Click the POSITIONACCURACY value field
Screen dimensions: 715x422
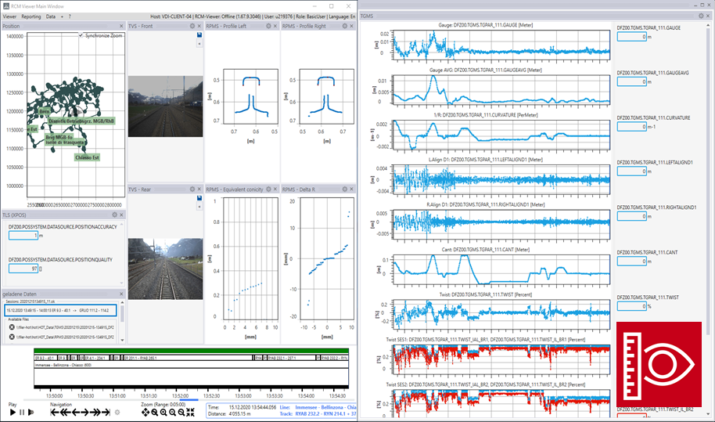pyautogui.click(x=23, y=236)
